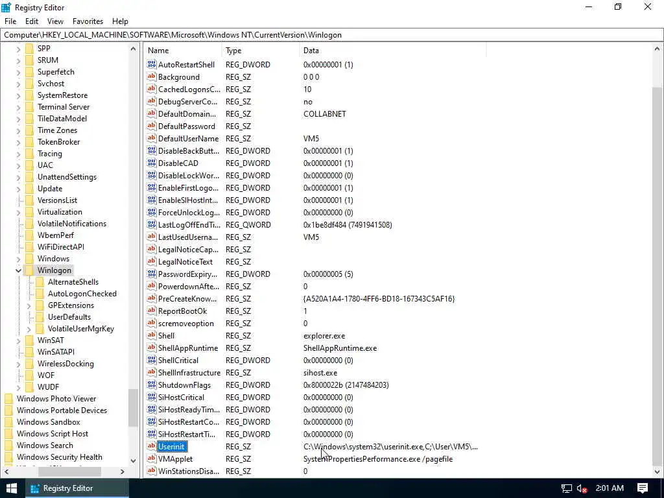
Task: Sort values by Type column header
Action: [261, 51]
